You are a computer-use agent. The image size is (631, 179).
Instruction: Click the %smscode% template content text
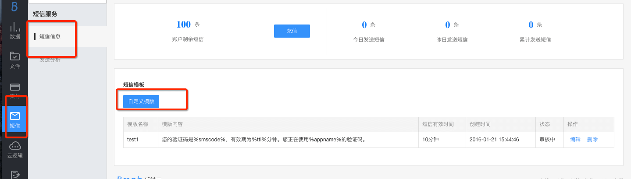263,140
